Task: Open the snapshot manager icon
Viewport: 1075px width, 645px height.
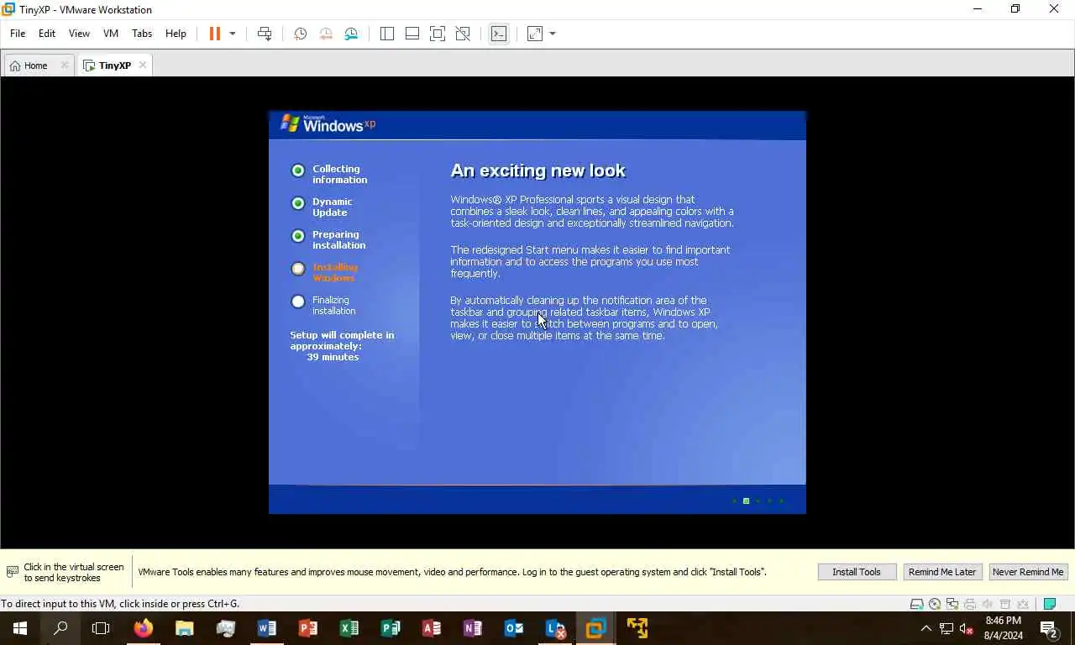Action: (x=351, y=34)
